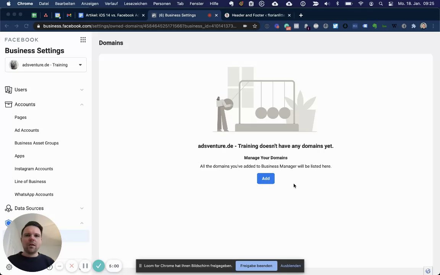
Task: Click the Ausblenden link
Action: [x=290, y=266]
